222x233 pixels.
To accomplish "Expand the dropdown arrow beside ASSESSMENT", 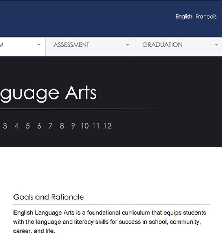I will pos(127,45).
